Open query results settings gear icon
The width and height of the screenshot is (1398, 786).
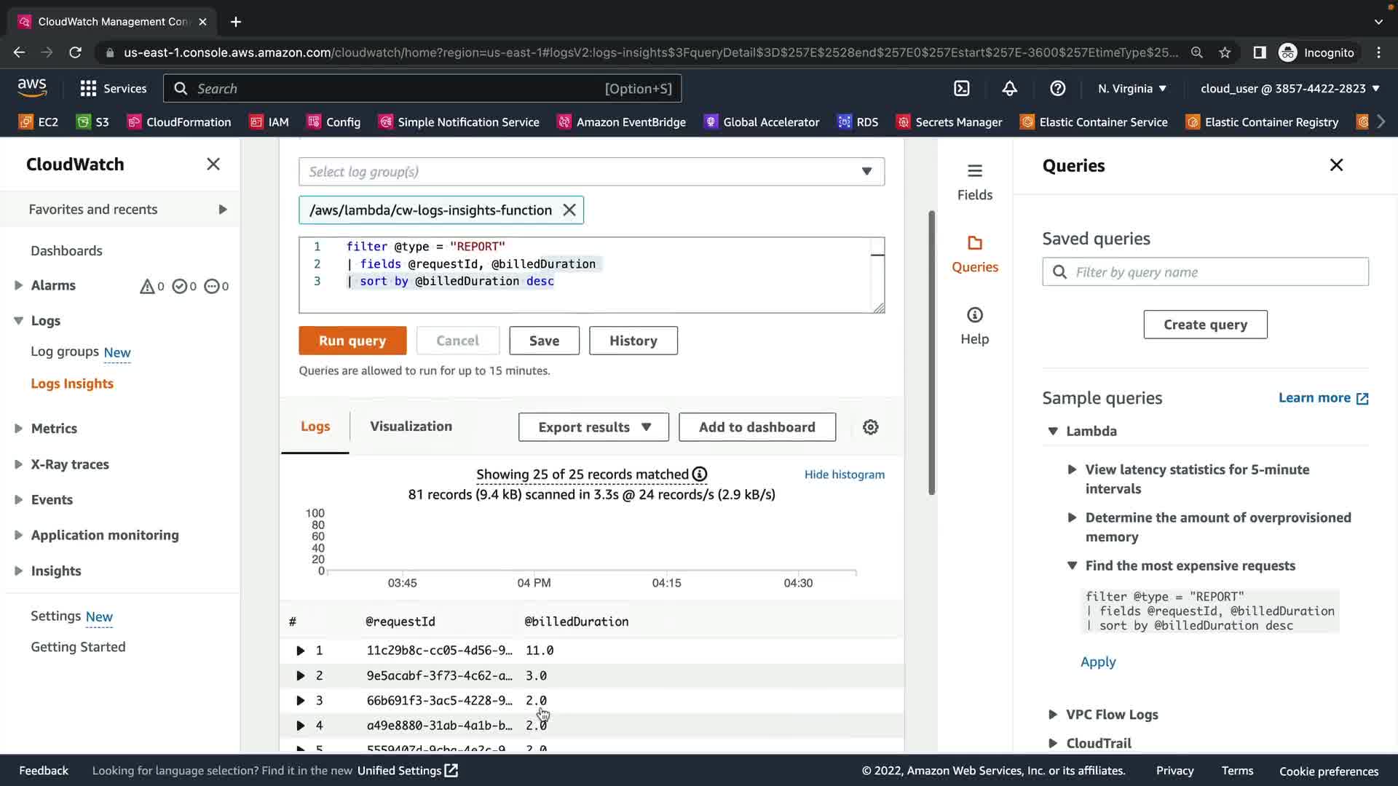870,427
